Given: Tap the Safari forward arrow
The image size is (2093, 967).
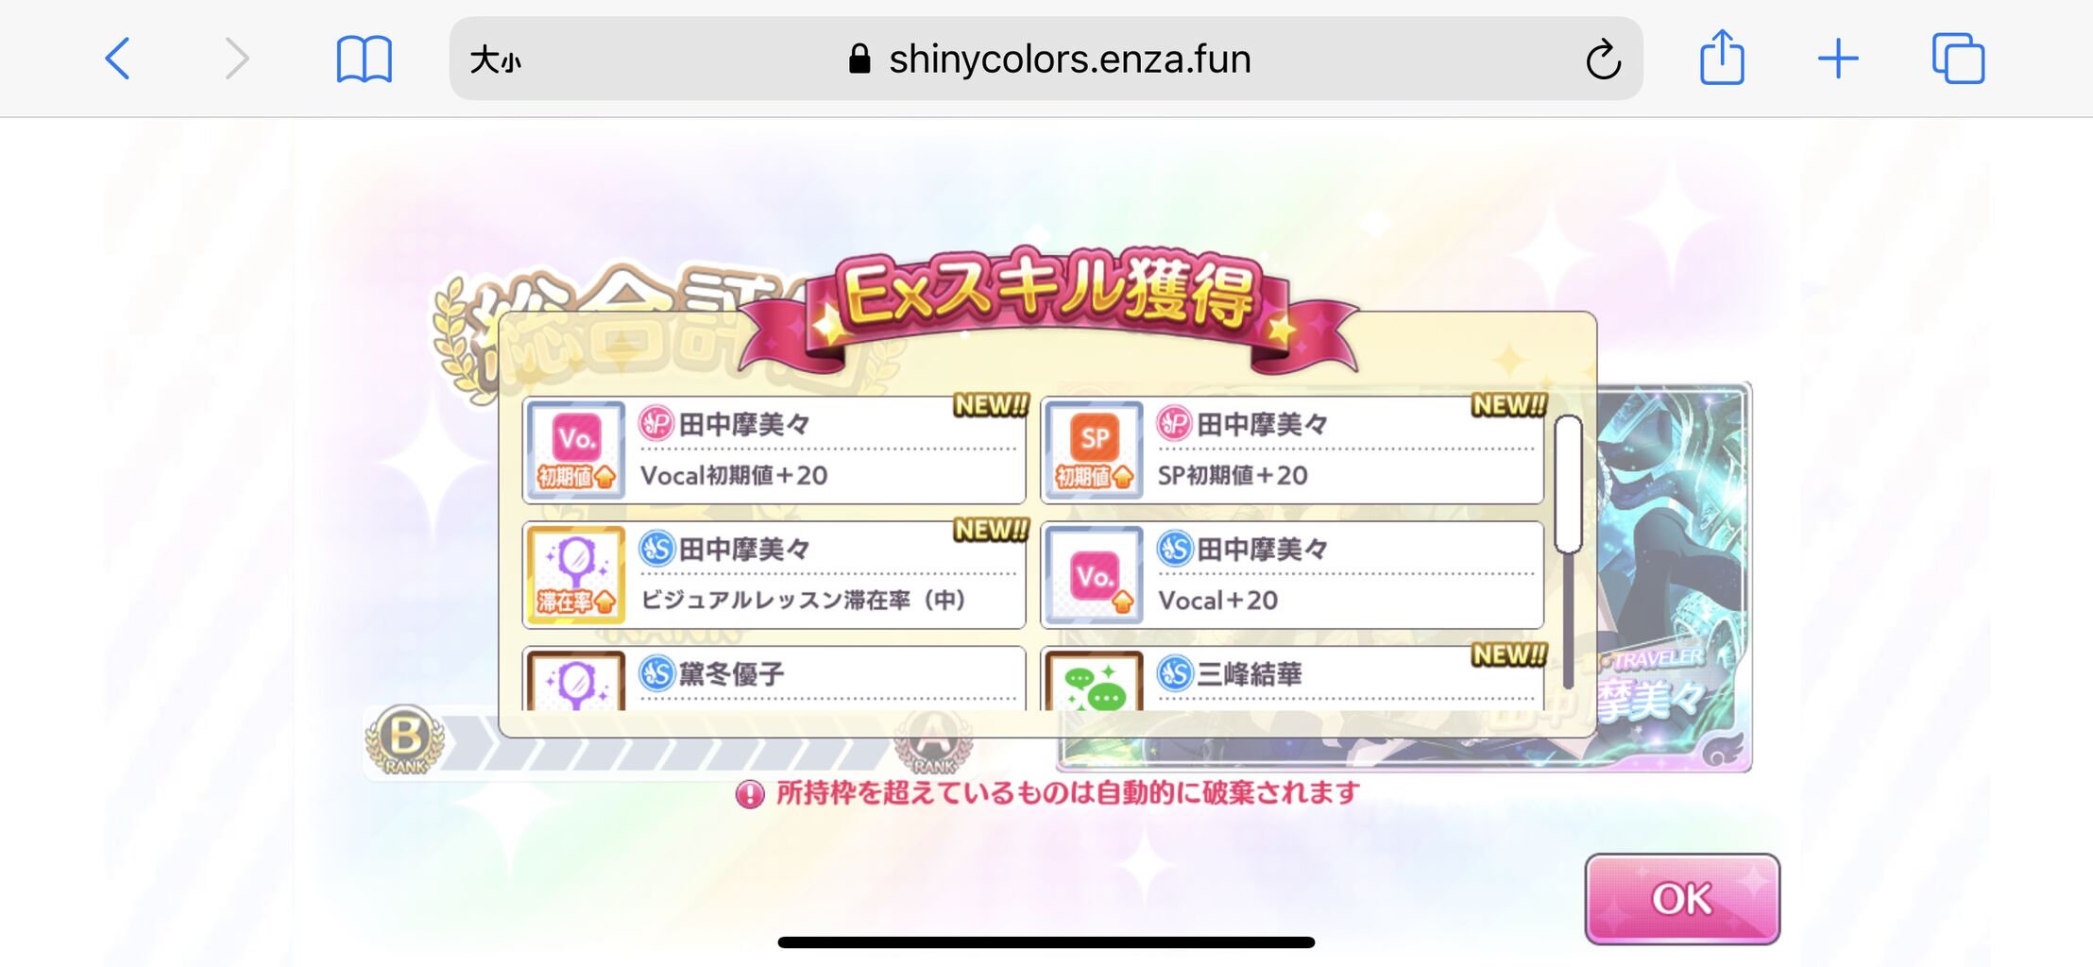Looking at the screenshot, I should [237, 59].
